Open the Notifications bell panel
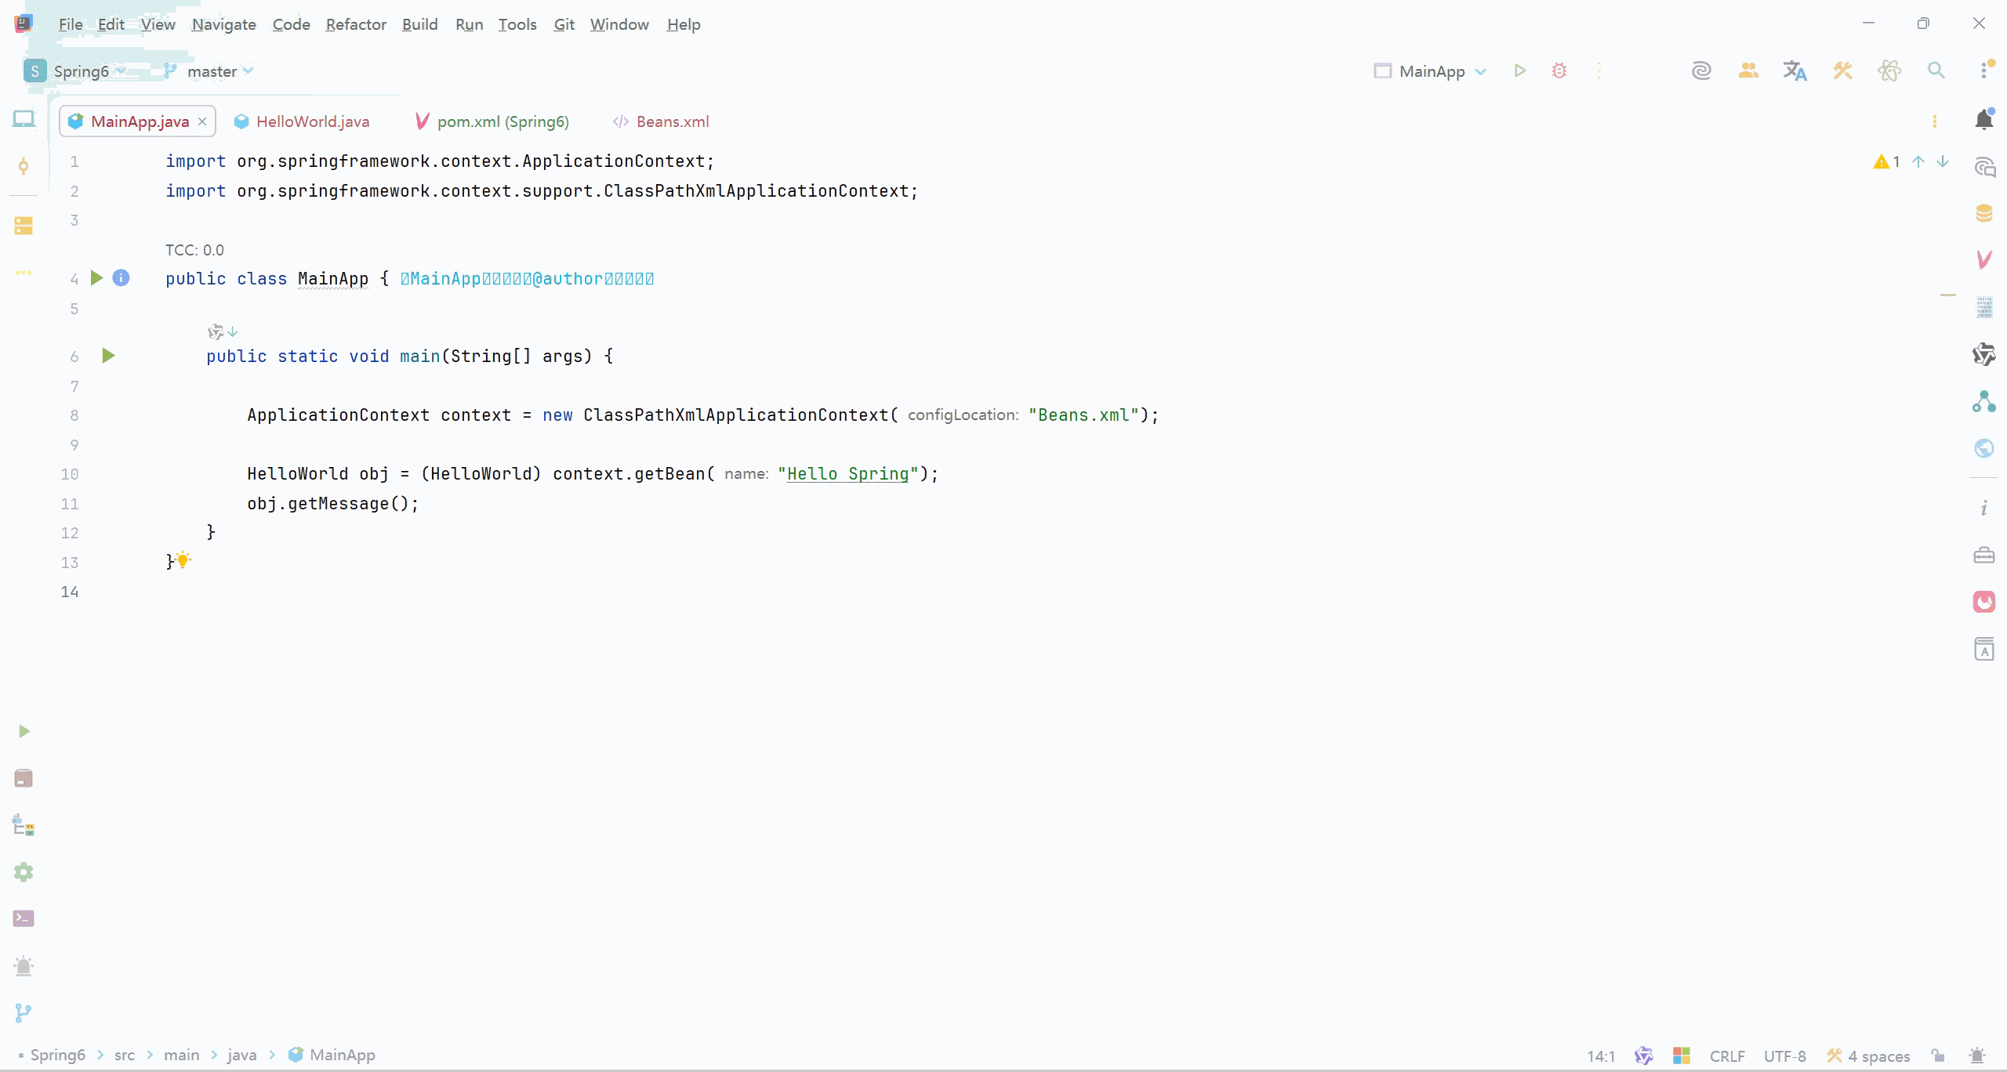 click(1983, 120)
